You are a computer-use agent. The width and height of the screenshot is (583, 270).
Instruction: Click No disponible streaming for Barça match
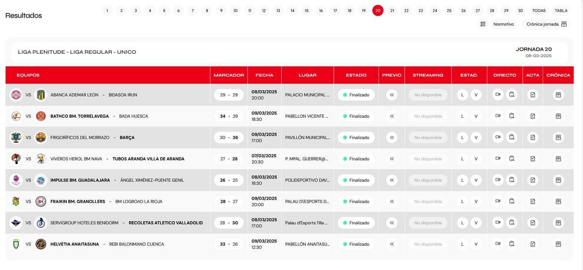point(428,138)
